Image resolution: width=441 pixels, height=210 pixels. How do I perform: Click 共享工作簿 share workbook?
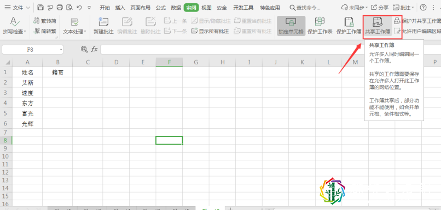tap(378, 26)
